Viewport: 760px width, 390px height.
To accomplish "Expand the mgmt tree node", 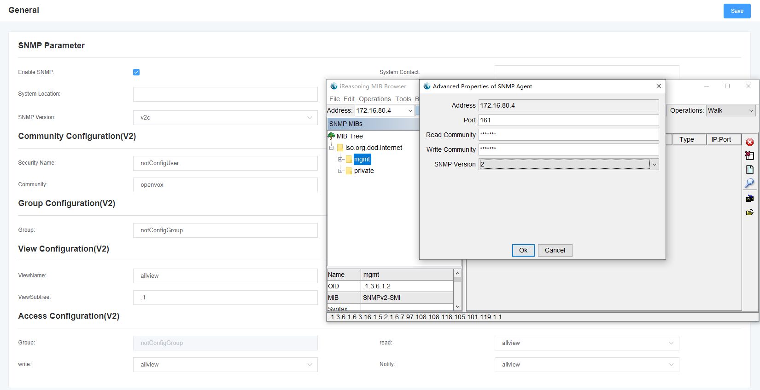I will pos(340,159).
